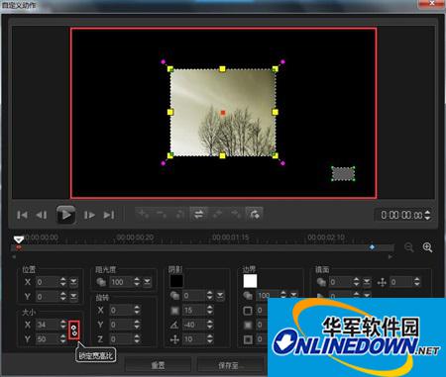Open ease options for position X

(x=73, y=282)
